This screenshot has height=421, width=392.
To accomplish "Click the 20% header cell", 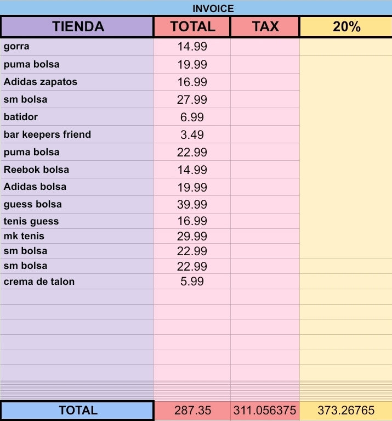I will (346, 26).
